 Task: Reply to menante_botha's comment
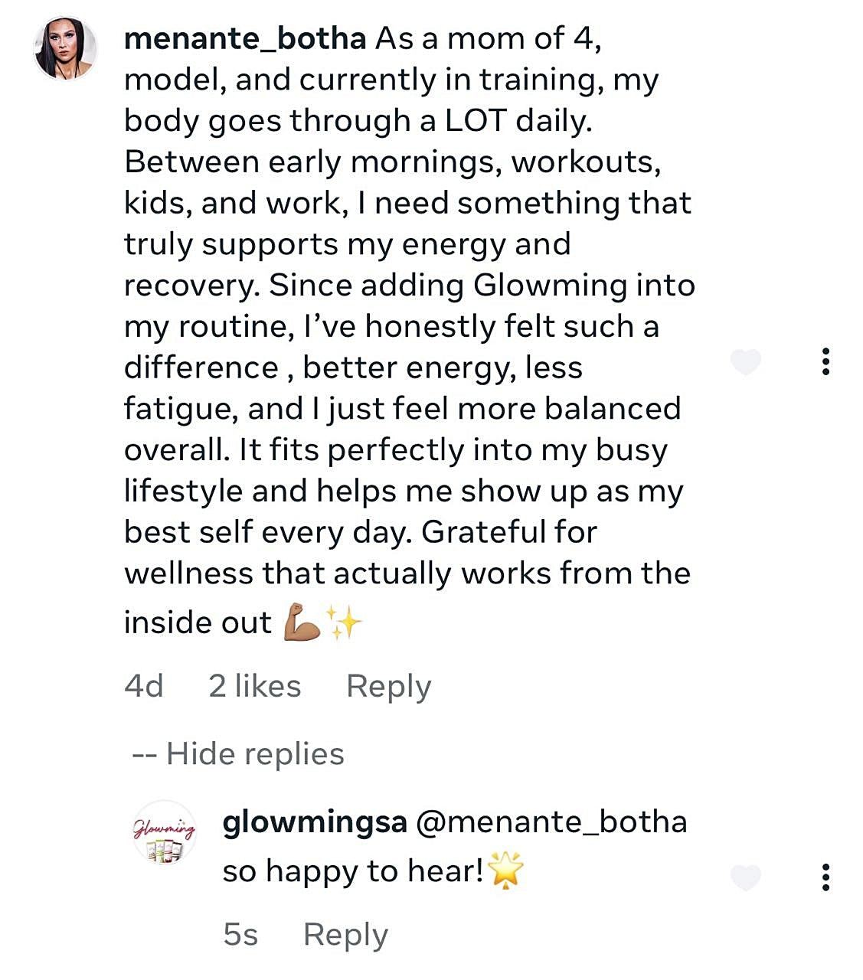click(x=388, y=686)
